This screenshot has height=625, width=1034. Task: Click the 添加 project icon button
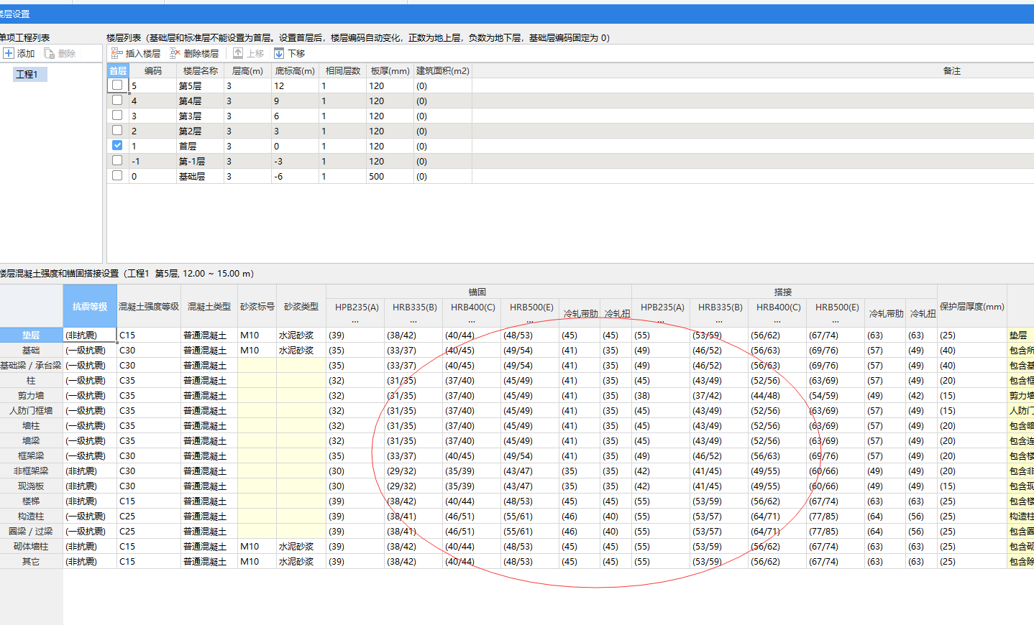click(x=19, y=54)
